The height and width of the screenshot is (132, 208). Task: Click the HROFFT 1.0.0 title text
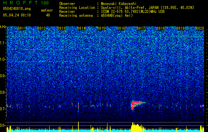click(26, 3)
